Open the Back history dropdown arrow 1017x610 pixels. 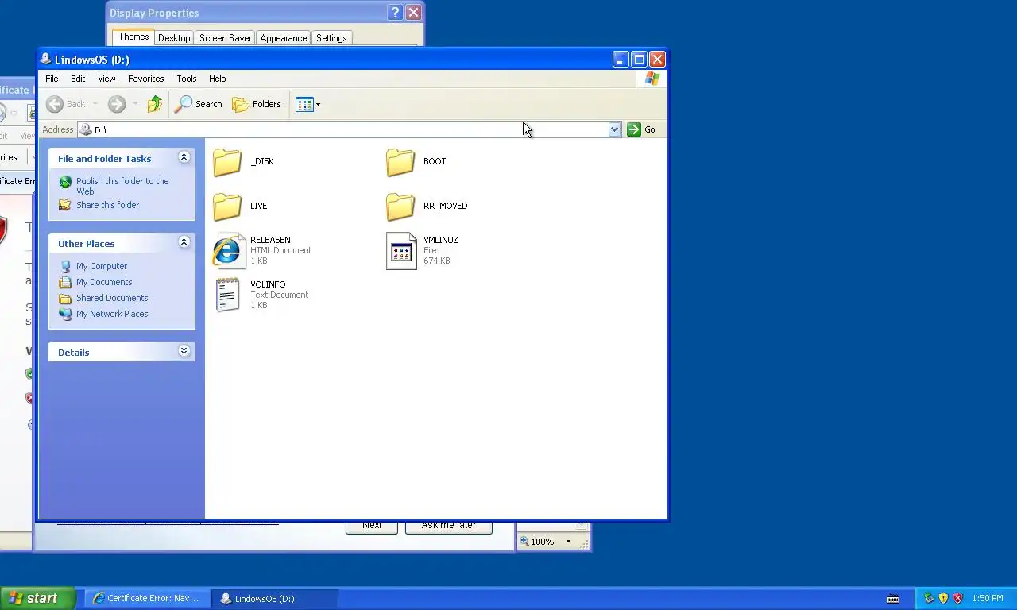coord(95,104)
